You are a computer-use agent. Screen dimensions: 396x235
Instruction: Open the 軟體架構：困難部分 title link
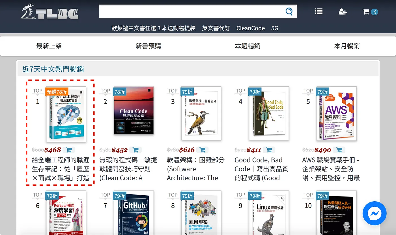(x=196, y=169)
